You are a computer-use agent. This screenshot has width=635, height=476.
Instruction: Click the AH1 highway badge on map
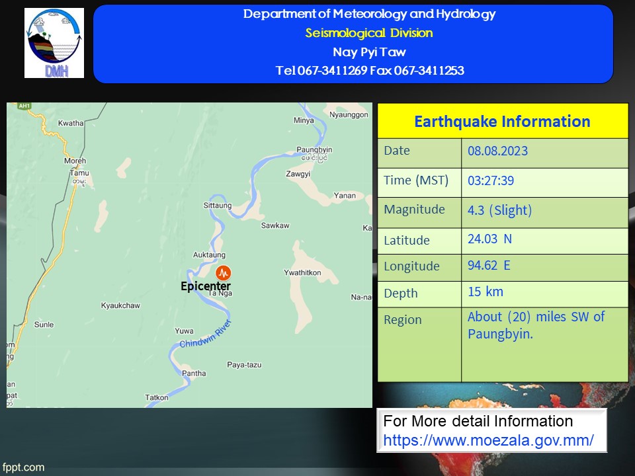click(x=24, y=106)
